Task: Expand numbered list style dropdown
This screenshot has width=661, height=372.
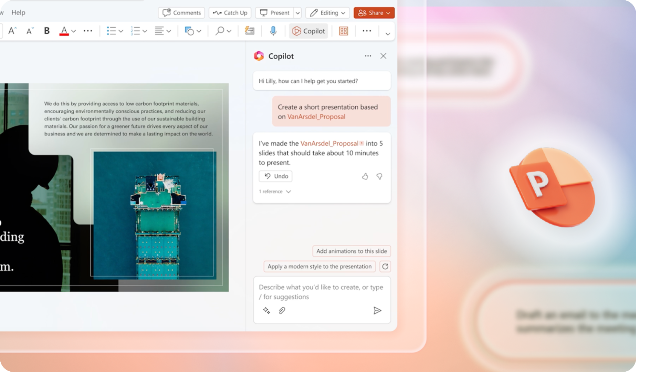Action: coord(145,31)
